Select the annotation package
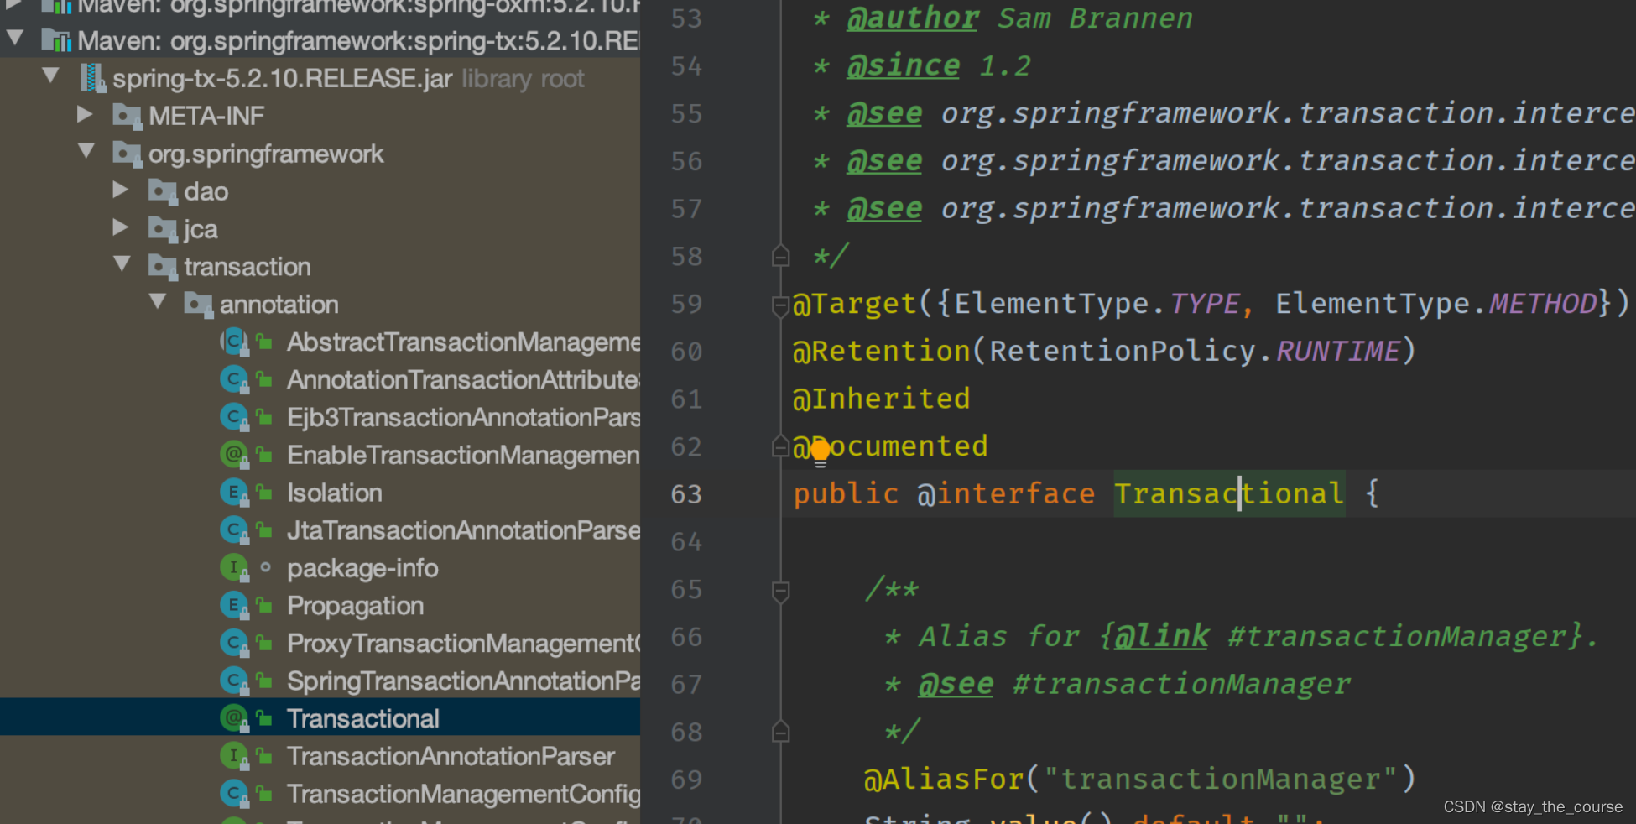 click(x=279, y=305)
